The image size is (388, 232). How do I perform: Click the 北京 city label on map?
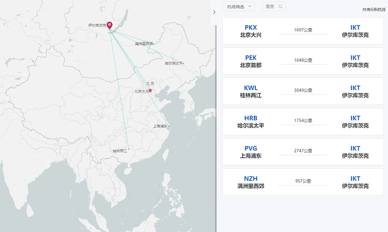point(150,84)
